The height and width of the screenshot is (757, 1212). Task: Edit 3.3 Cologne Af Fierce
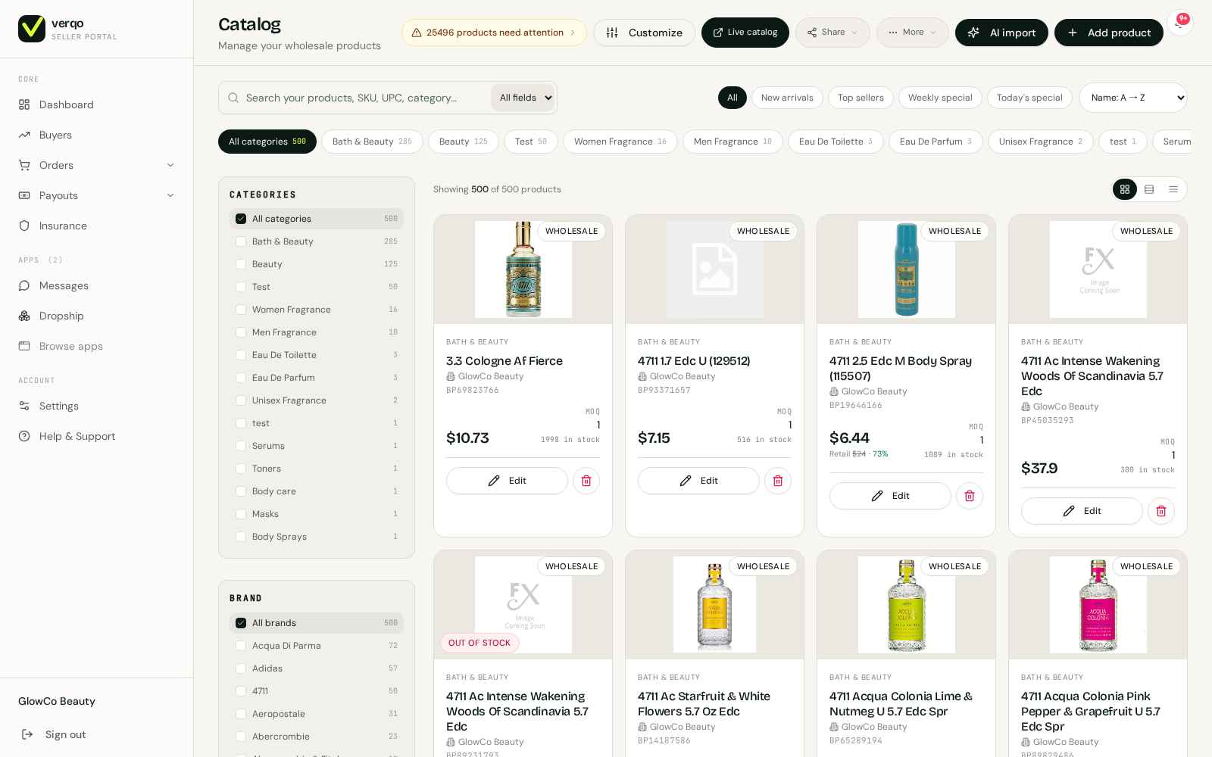(507, 481)
